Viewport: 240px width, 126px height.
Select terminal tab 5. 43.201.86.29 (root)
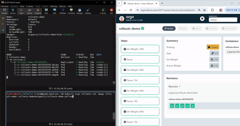[61, 124]
